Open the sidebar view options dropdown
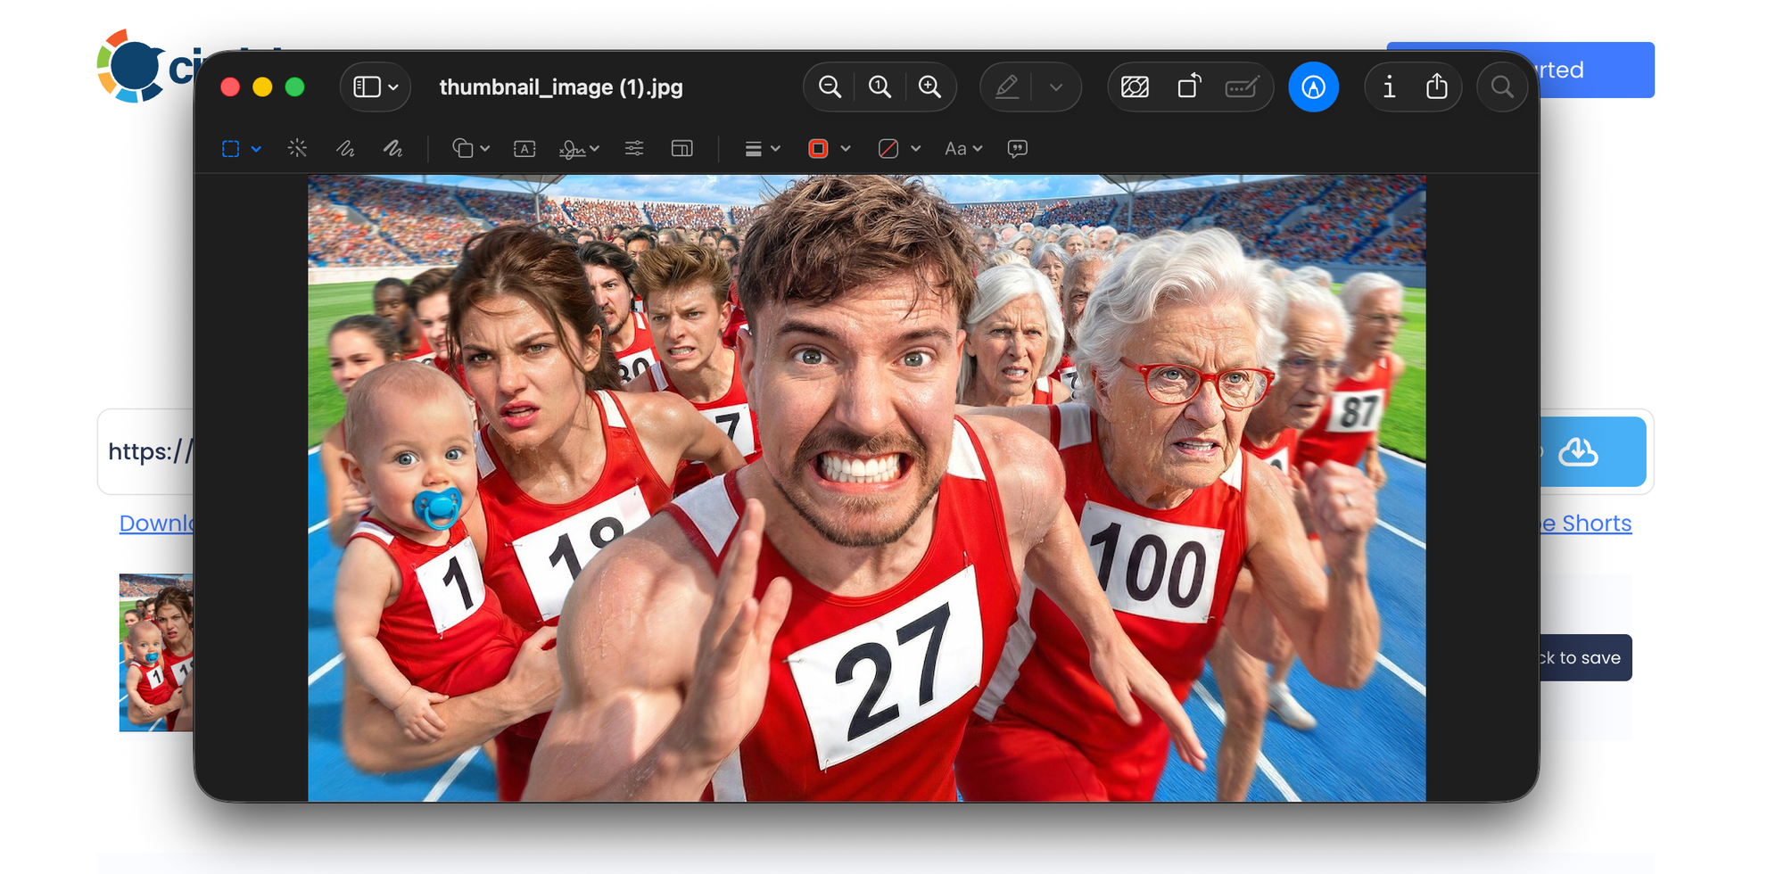Viewport: 1784px width, 874px height. click(x=376, y=87)
